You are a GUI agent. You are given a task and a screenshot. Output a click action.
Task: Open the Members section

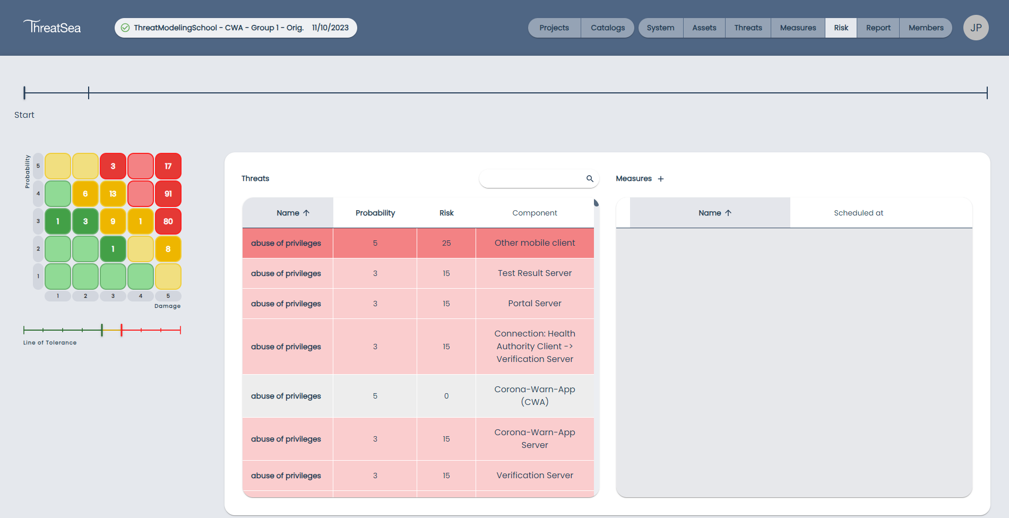pyautogui.click(x=926, y=28)
